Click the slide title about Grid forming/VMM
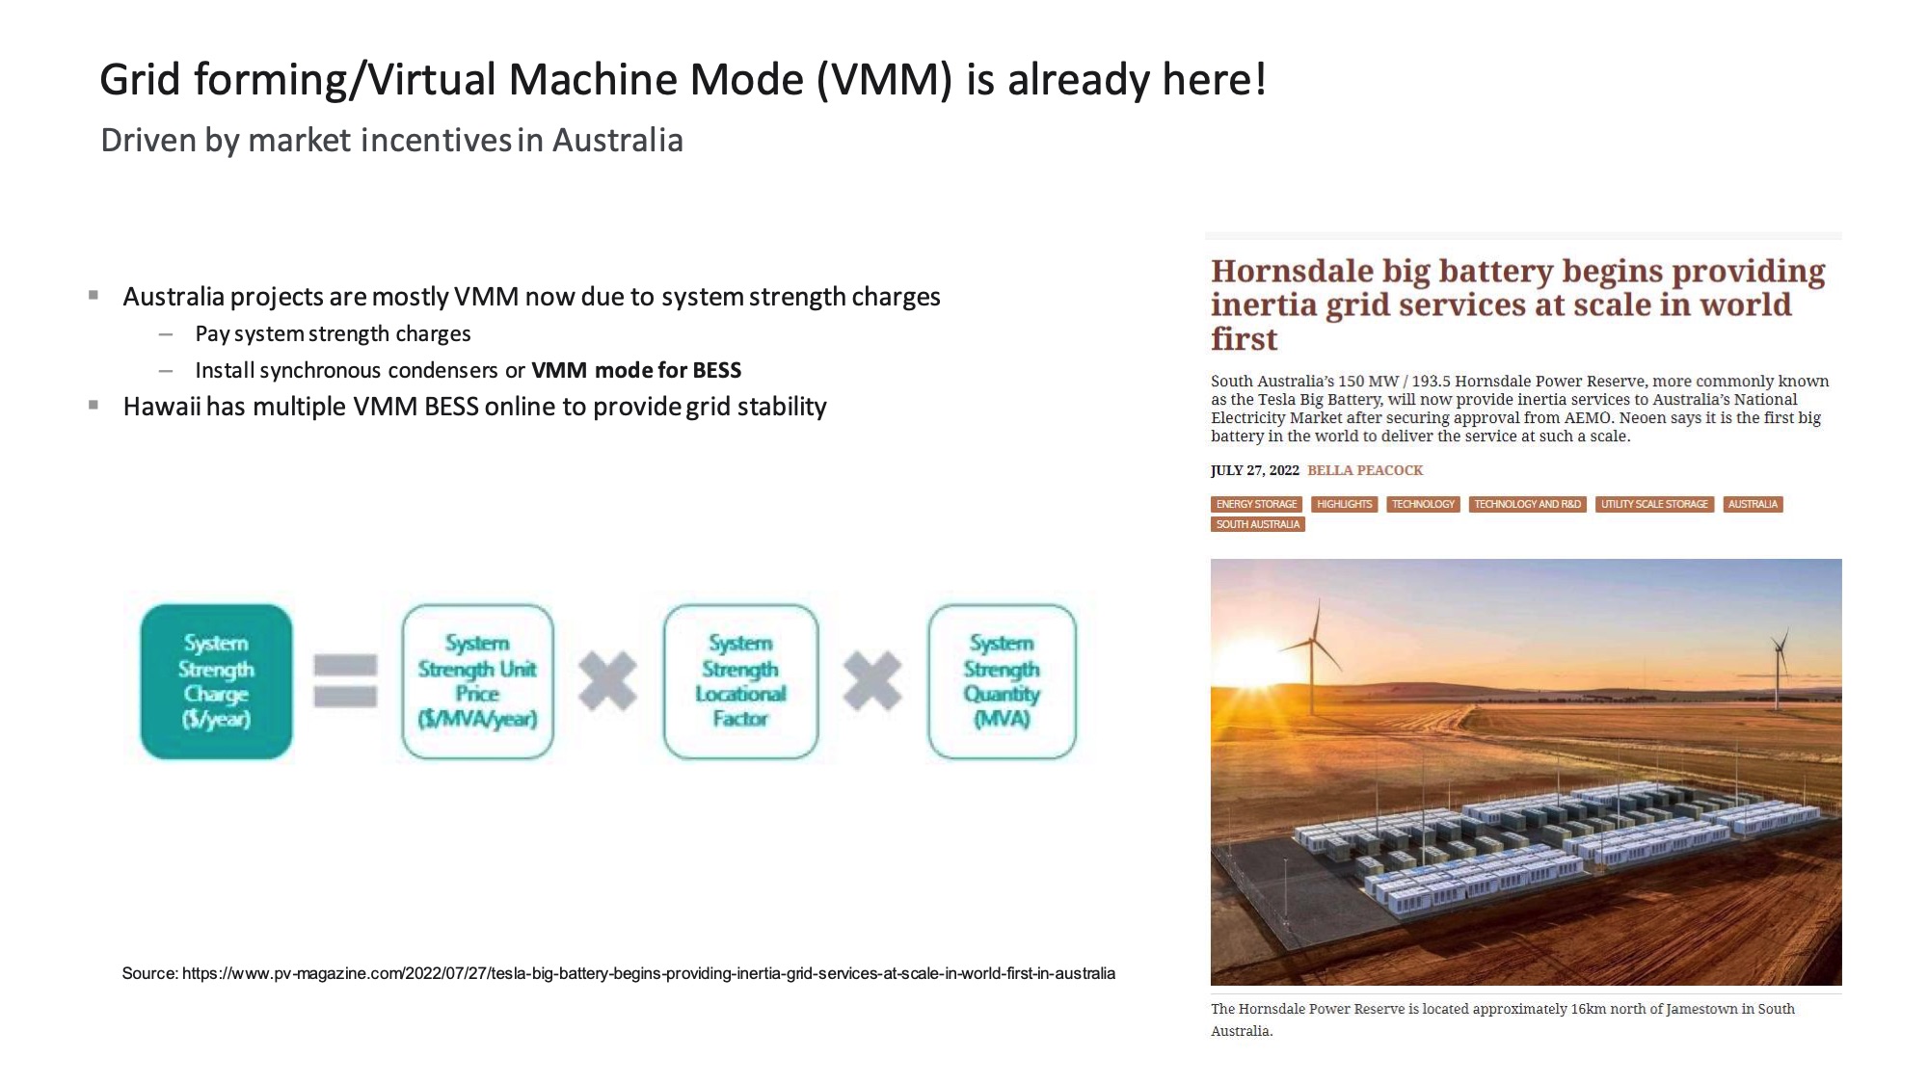This screenshot has height=1084, width=1928. point(683,80)
